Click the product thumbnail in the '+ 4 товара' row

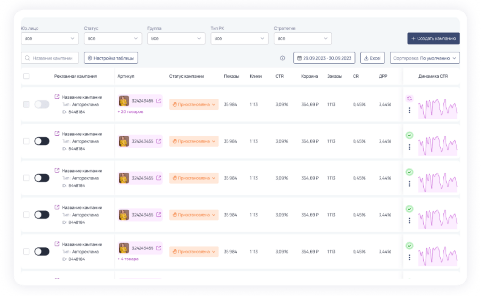pos(124,248)
